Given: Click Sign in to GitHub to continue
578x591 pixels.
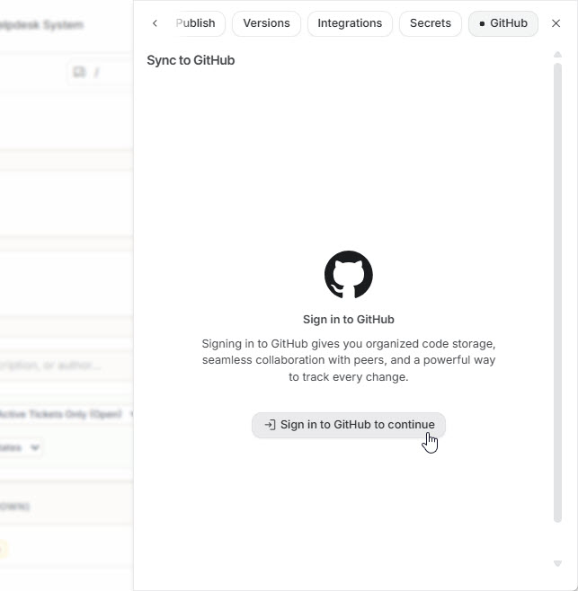Looking at the screenshot, I should click(349, 425).
